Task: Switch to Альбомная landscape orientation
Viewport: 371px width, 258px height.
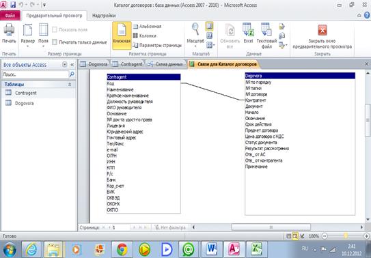Action: 147,27
